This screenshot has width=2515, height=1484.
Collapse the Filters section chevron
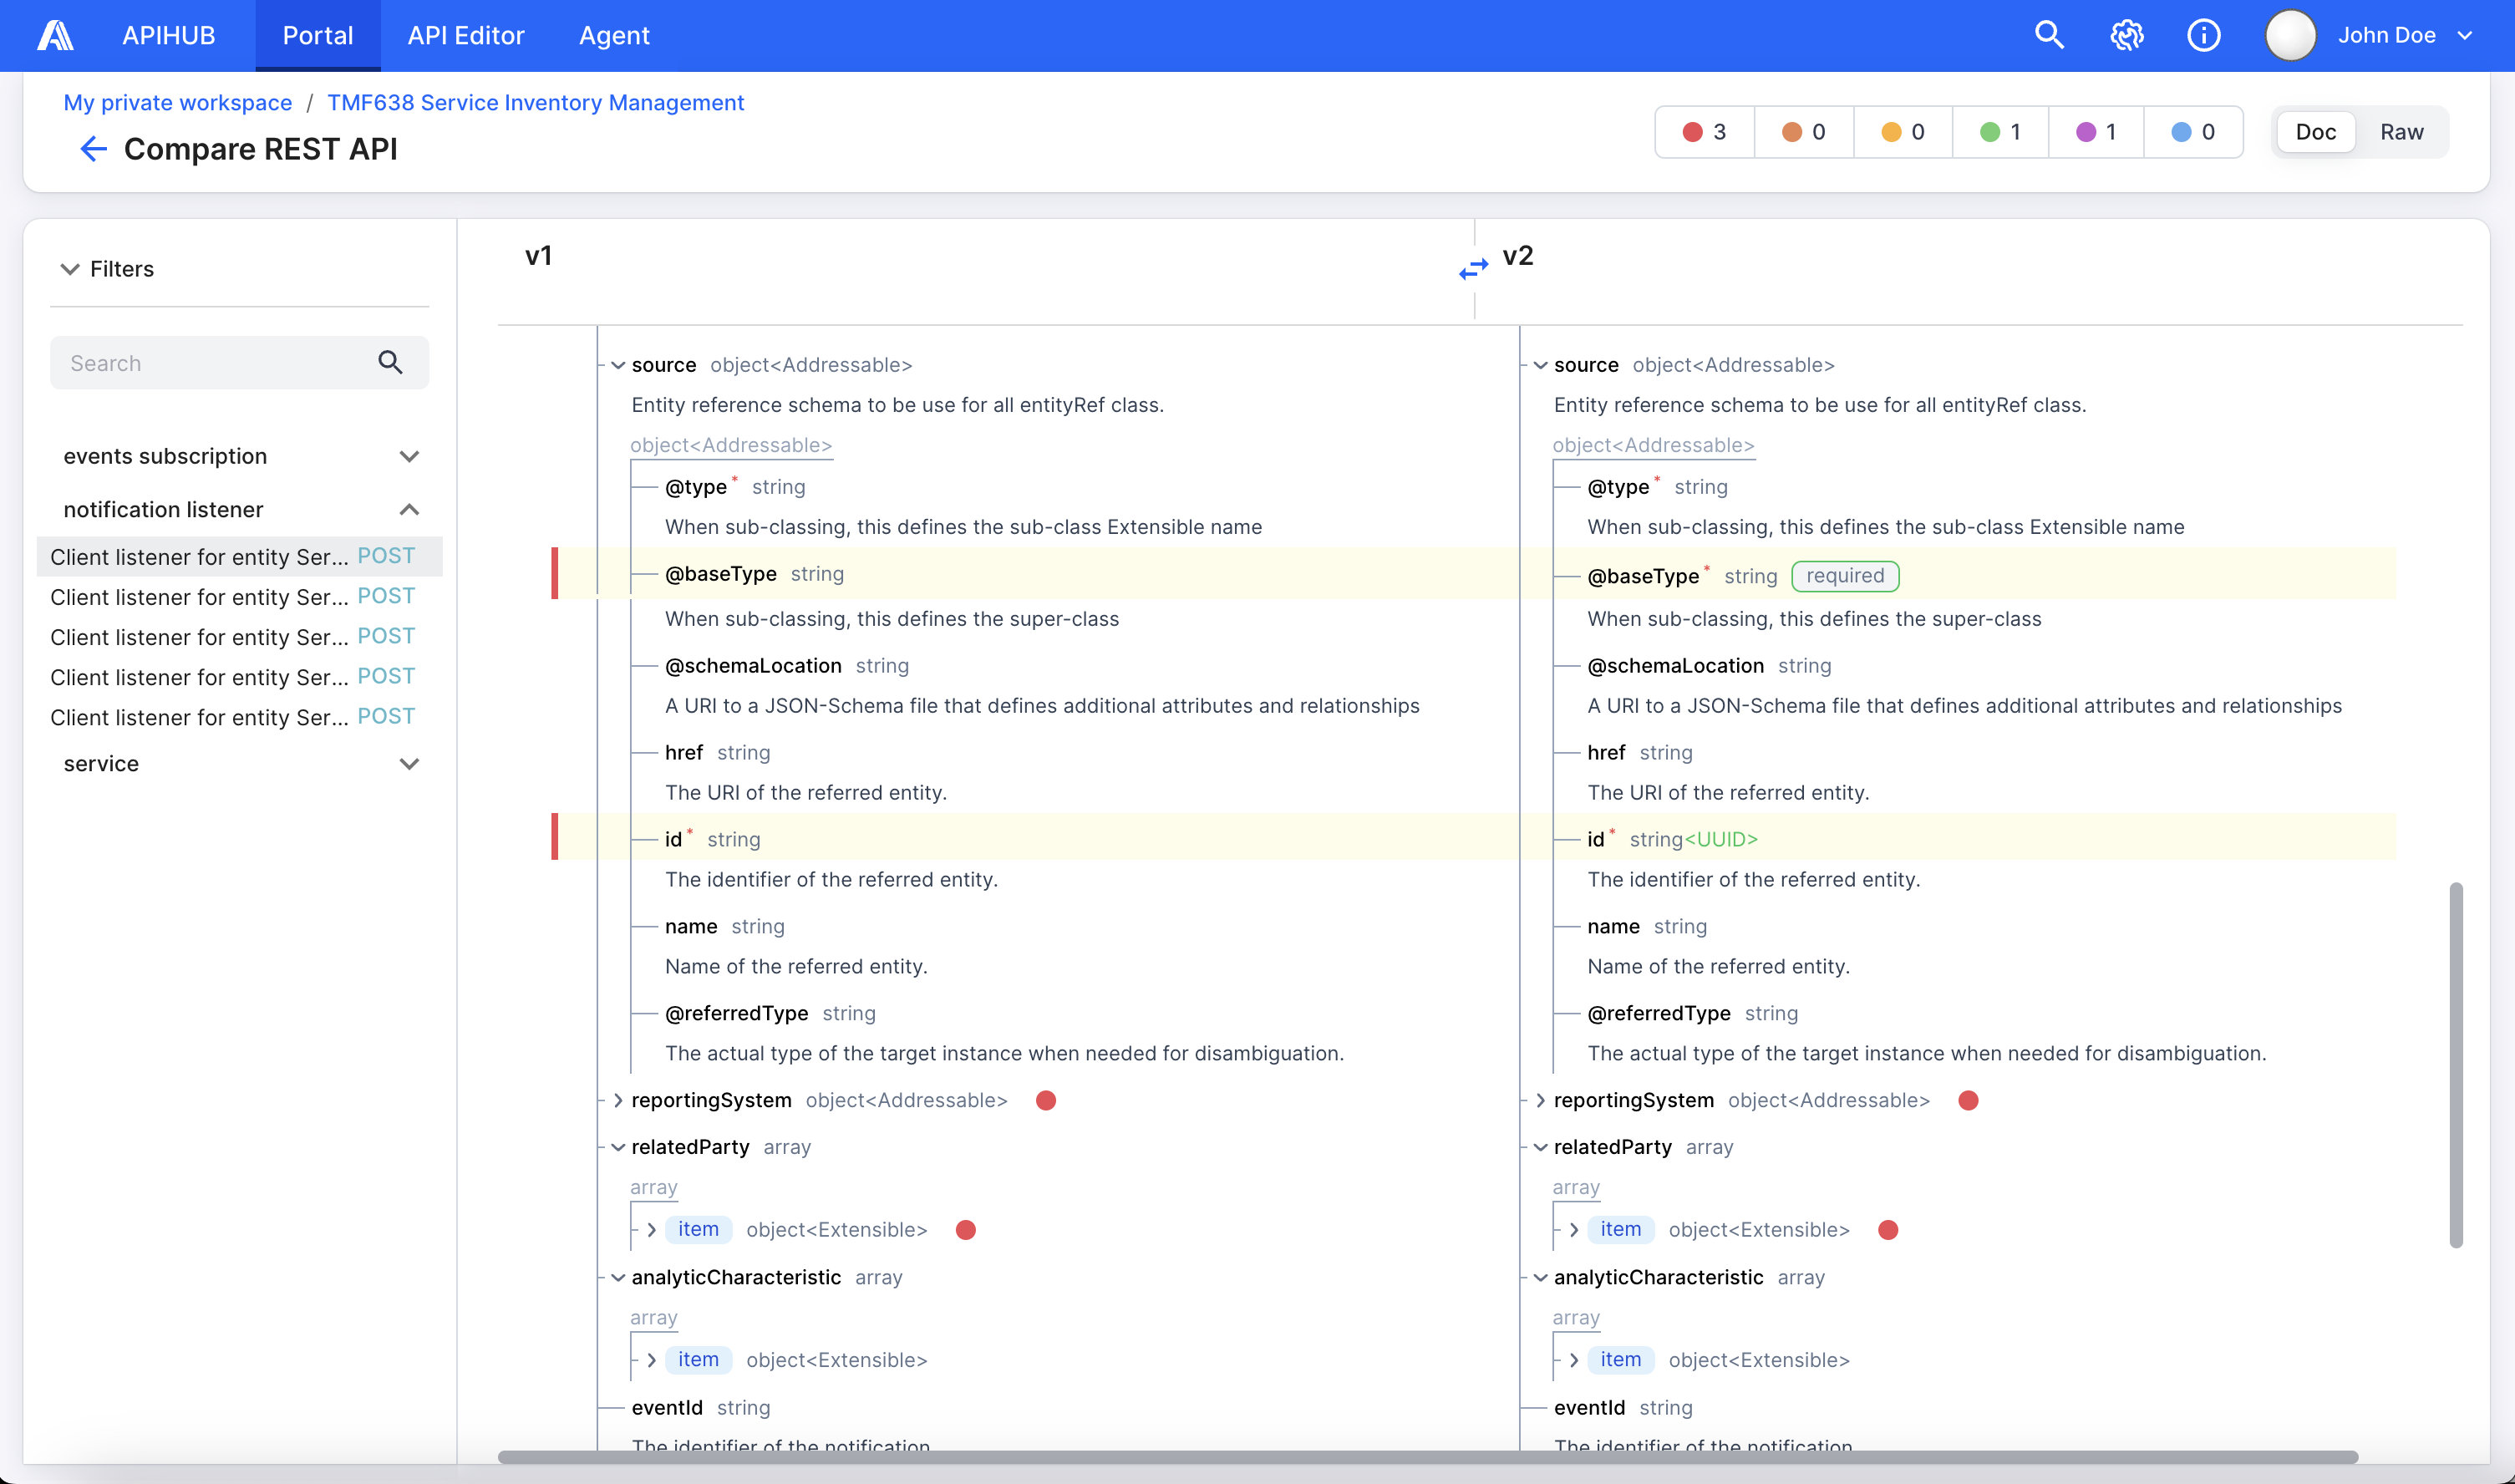click(69, 269)
